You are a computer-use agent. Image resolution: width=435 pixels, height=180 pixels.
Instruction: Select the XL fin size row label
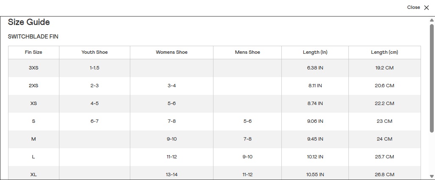click(x=34, y=174)
